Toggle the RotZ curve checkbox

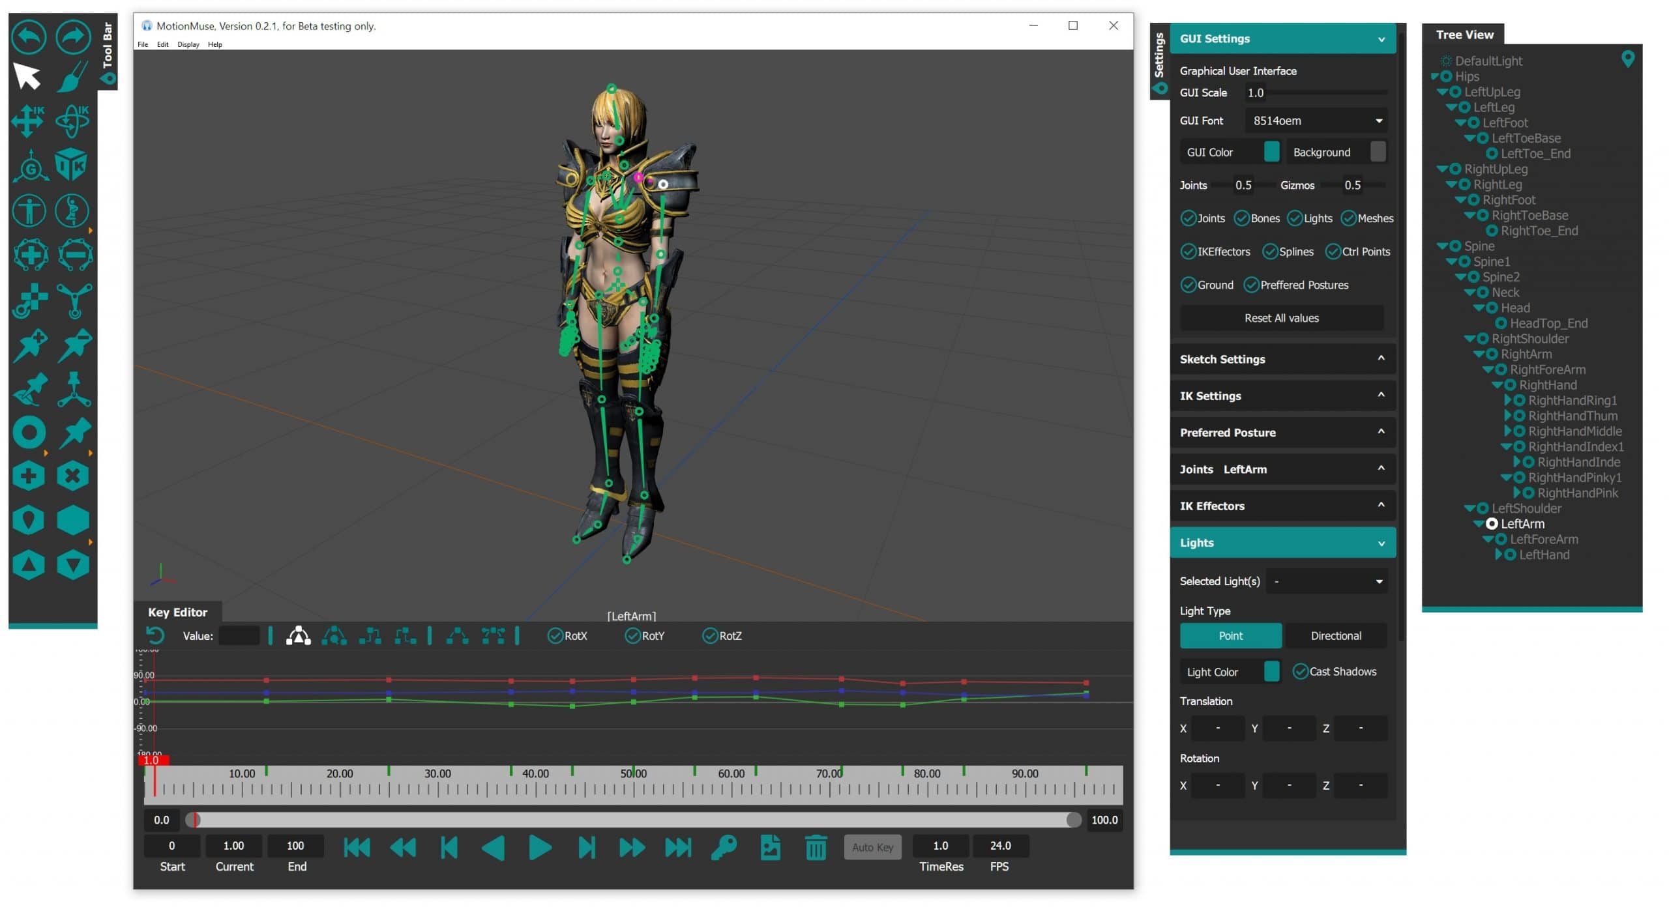tap(710, 636)
